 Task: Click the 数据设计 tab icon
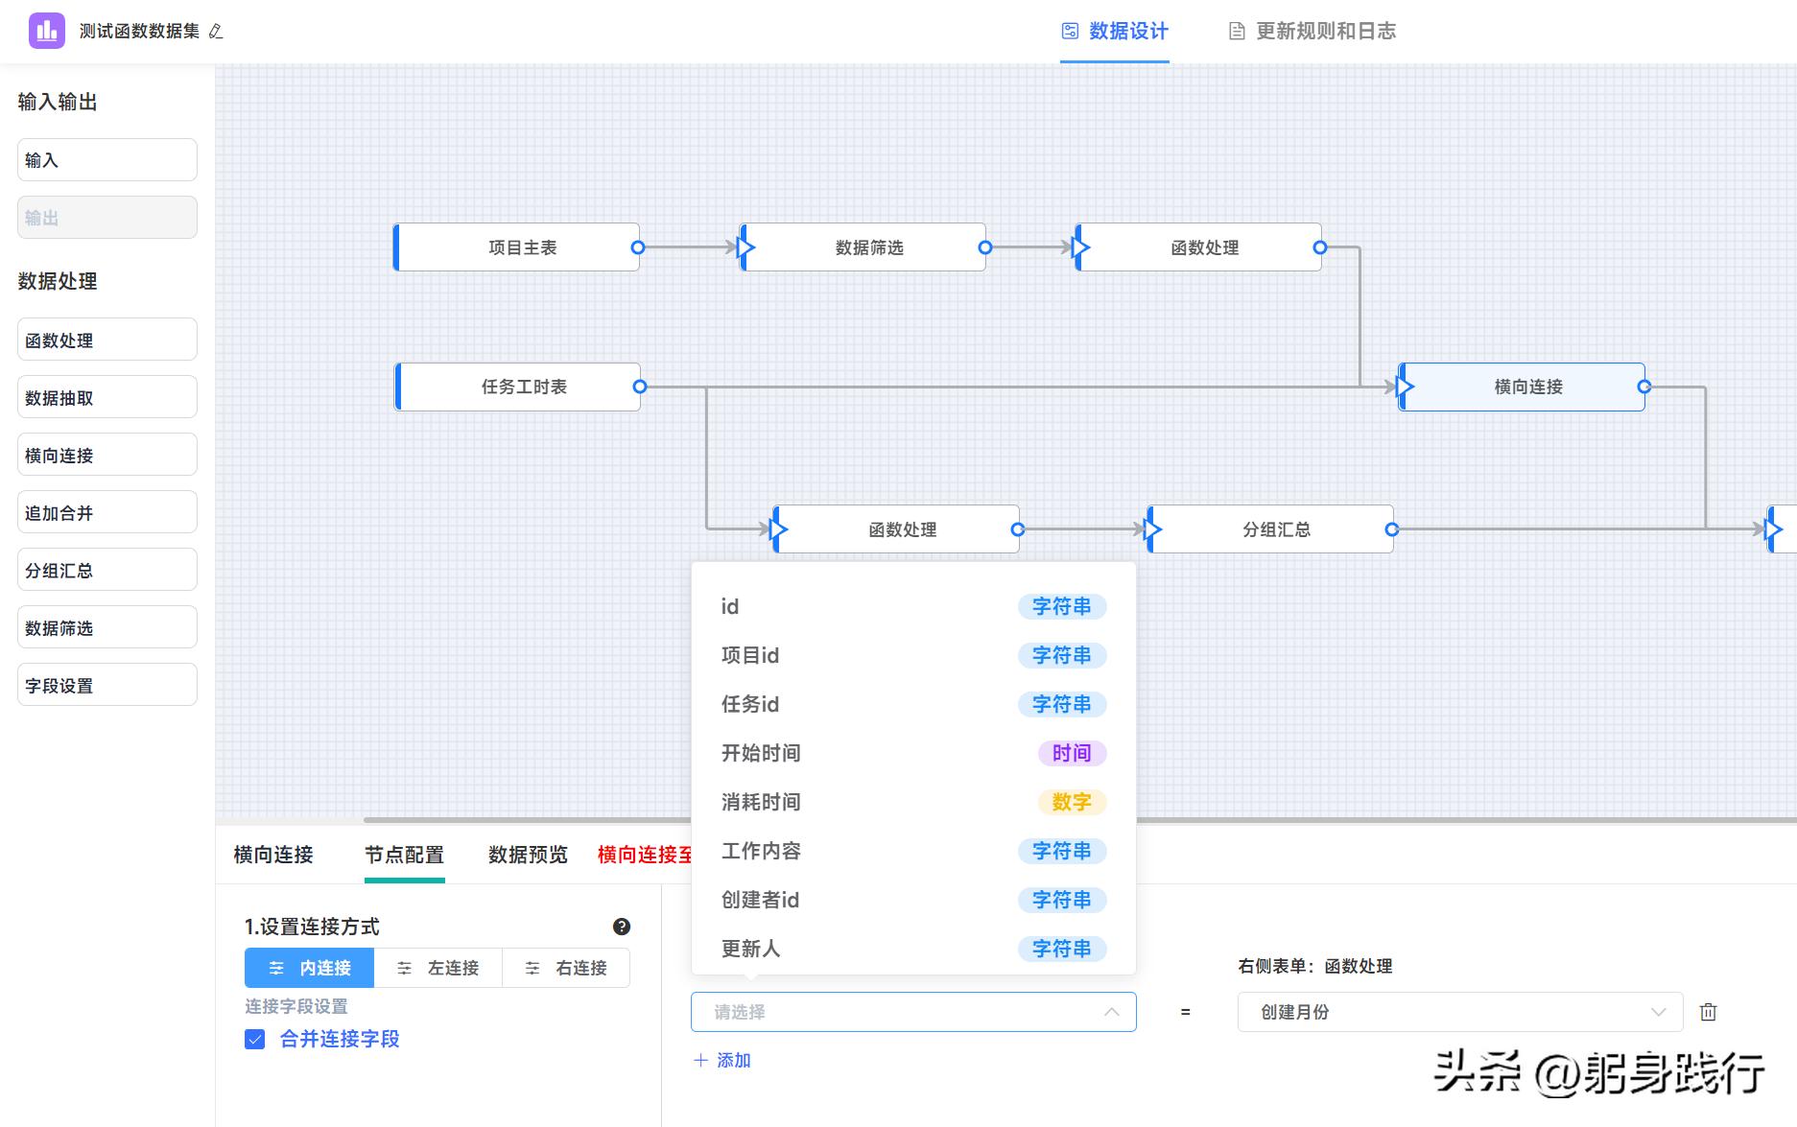(1070, 31)
